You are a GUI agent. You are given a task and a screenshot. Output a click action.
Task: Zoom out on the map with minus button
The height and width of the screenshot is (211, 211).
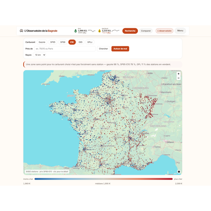coord(179,78)
